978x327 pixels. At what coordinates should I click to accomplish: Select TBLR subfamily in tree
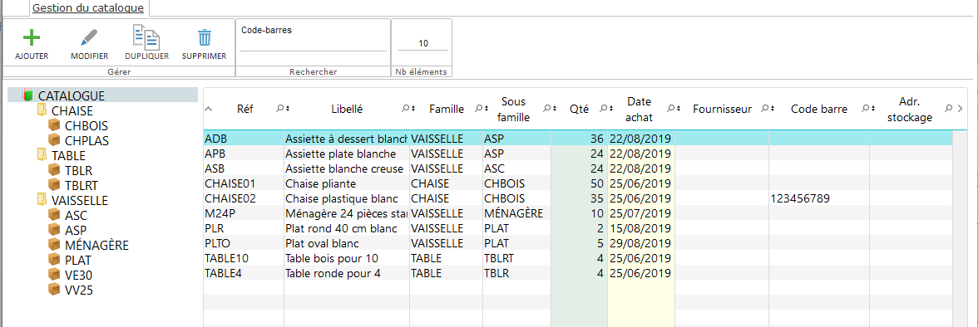point(79,171)
